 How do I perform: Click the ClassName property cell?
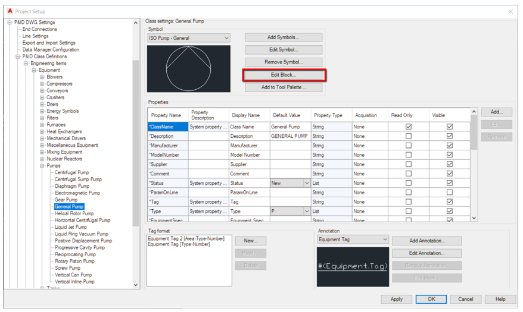tap(168, 127)
